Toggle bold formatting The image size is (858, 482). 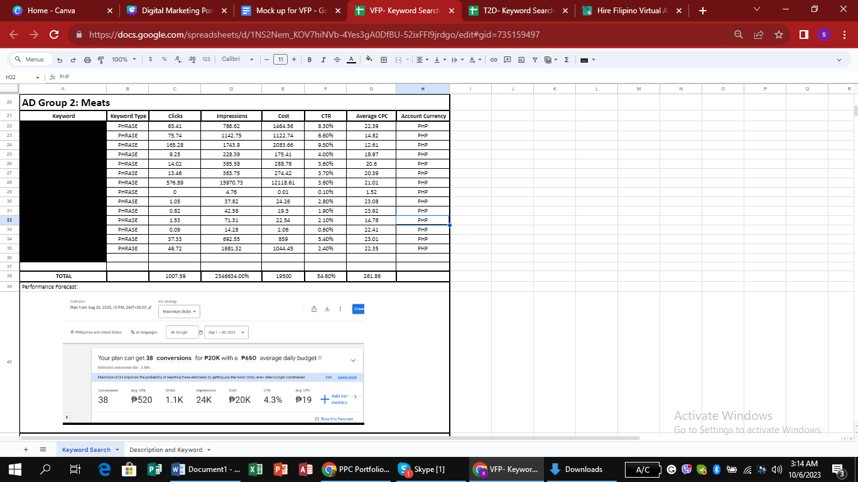tap(310, 60)
